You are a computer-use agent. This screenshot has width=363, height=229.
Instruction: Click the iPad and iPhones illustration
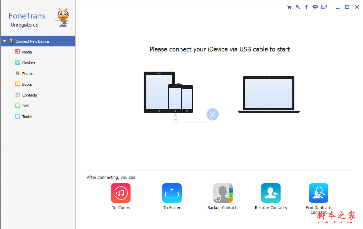[168, 92]
